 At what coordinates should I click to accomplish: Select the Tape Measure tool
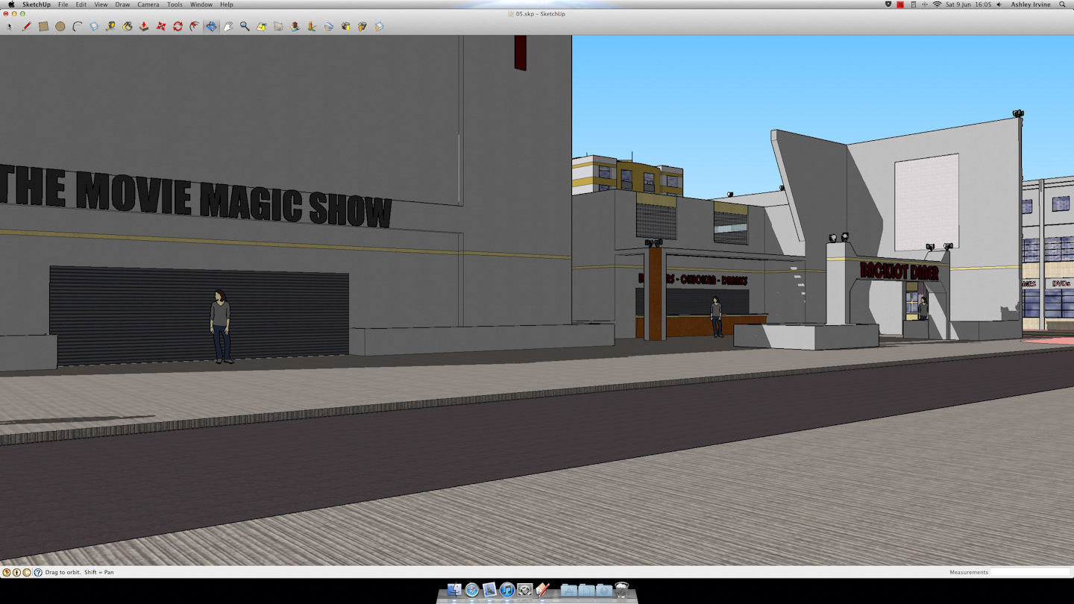tap(110, 26)
